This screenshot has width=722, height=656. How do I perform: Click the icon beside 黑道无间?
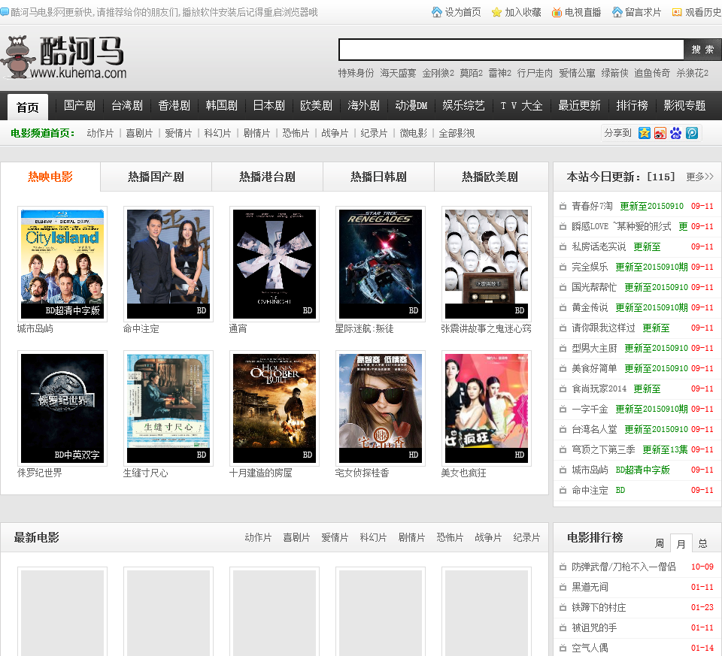point(563,587)
